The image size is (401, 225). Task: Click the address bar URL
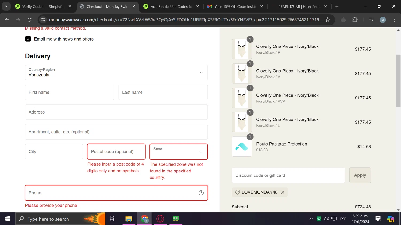[186, 20]
